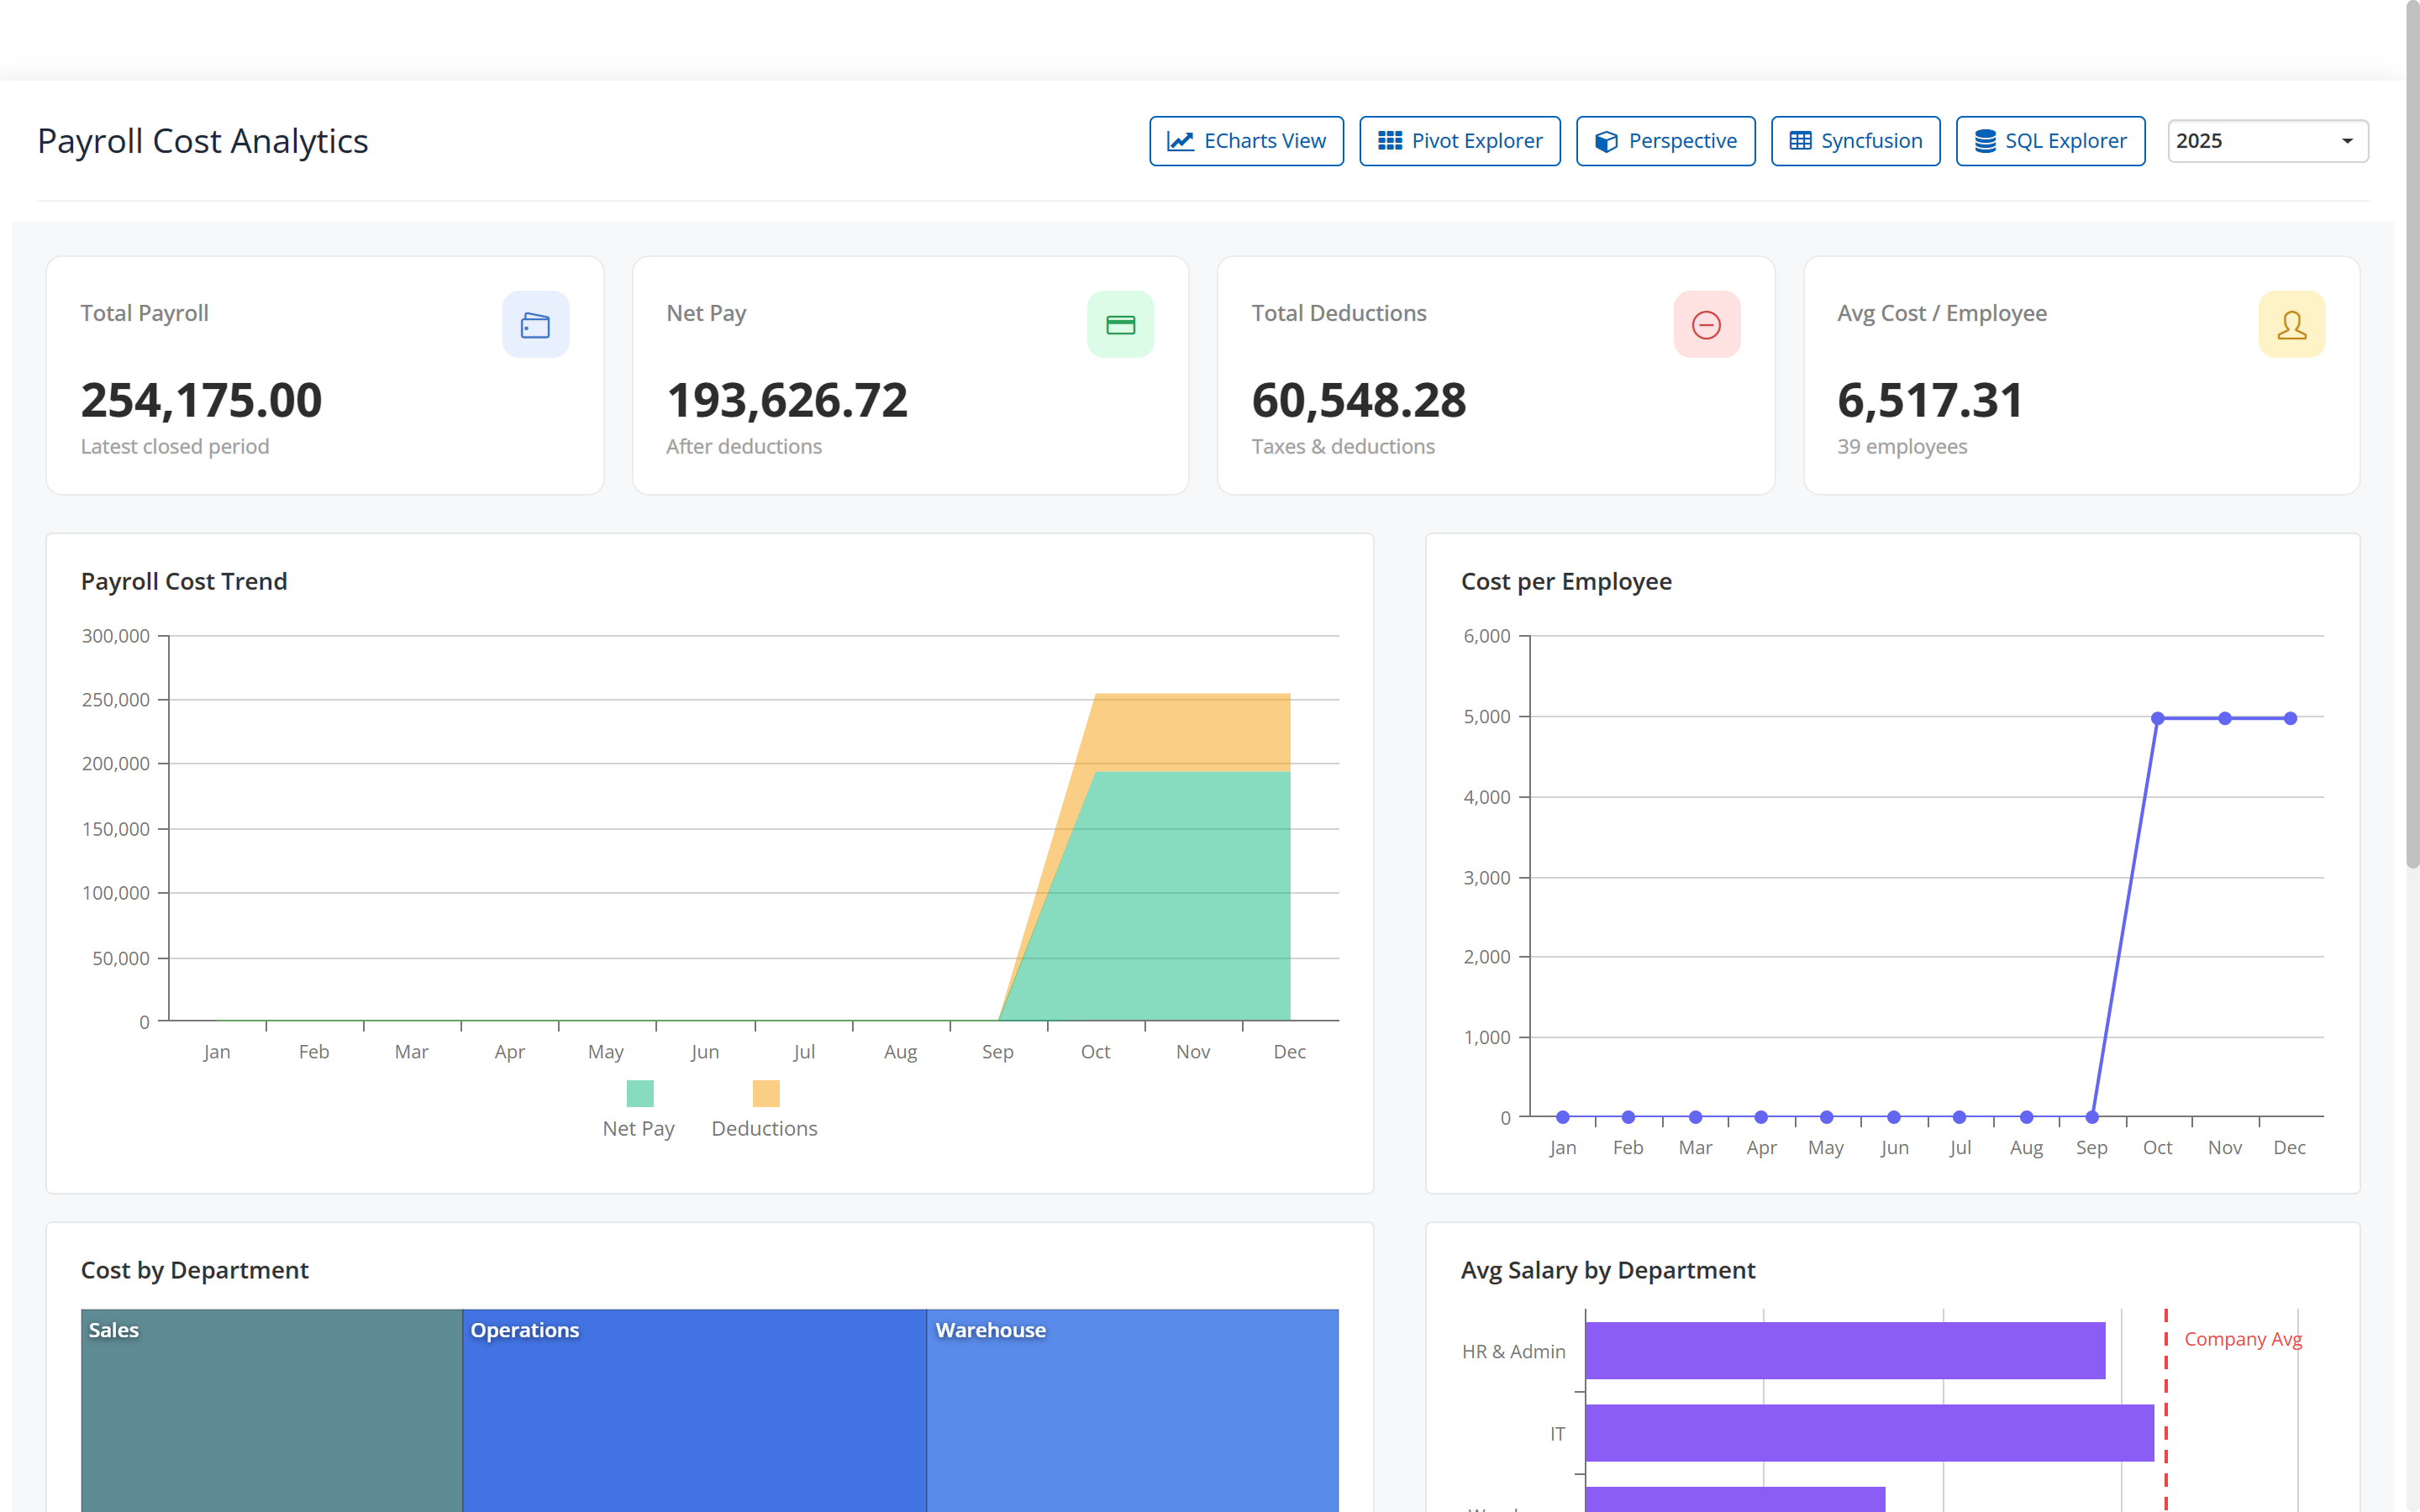Viewport: 2420px width, 1512px height.
Task: Click the red minus icon in Total Deductions
Action: point(1706,325)
